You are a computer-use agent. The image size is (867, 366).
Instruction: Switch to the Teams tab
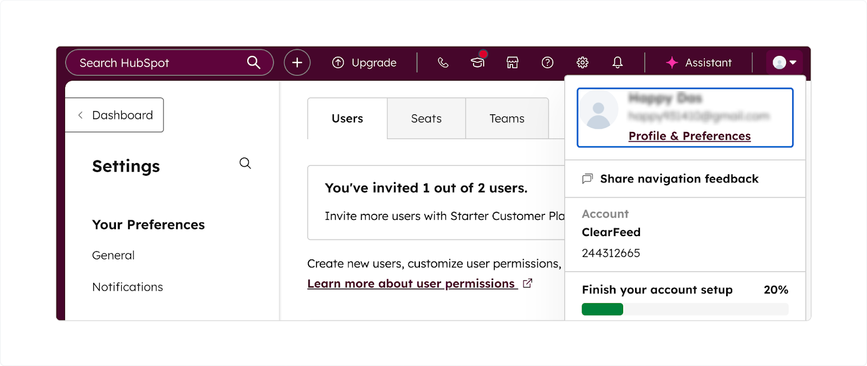[507, 119]
